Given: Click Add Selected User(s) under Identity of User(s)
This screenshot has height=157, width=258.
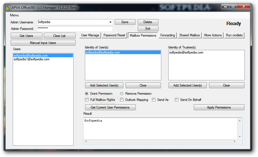Looking at the screenshot, I should (104, 85).
